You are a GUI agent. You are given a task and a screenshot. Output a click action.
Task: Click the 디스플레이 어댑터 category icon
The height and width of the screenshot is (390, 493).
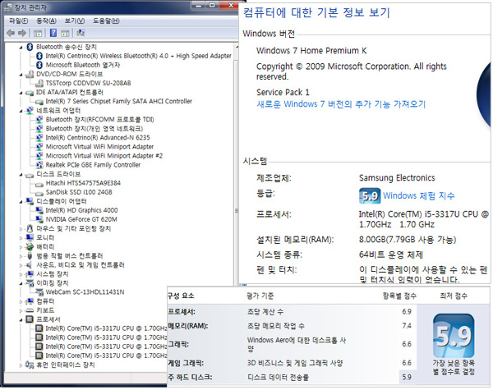click(30, 201)
